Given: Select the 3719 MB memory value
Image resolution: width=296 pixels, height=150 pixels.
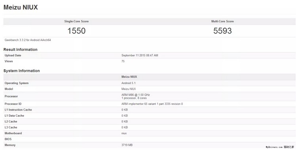Looking at the screenshot, I should click(127, 145).
